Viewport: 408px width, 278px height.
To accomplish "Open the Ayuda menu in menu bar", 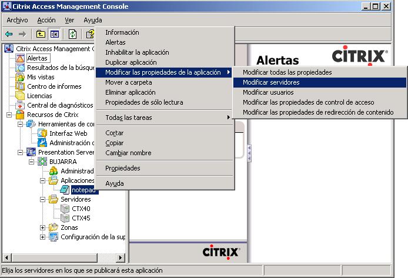I will (x=93, y=20).
